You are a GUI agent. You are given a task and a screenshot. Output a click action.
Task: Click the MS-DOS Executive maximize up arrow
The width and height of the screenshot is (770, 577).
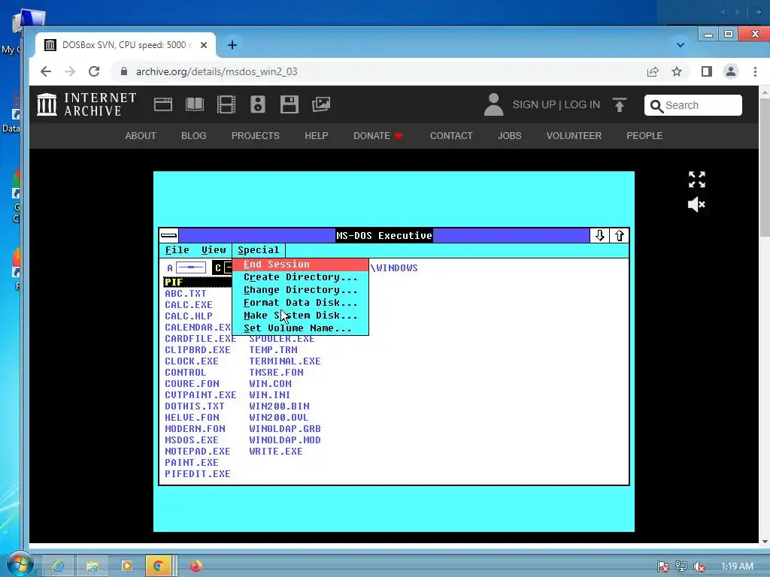(x=620, y=235)
